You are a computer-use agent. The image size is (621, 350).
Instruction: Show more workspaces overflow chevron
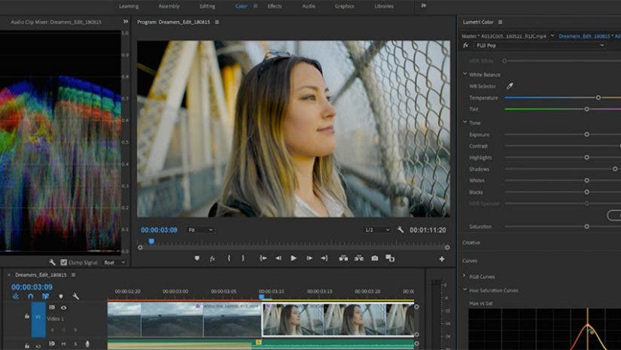click(423, 5)
